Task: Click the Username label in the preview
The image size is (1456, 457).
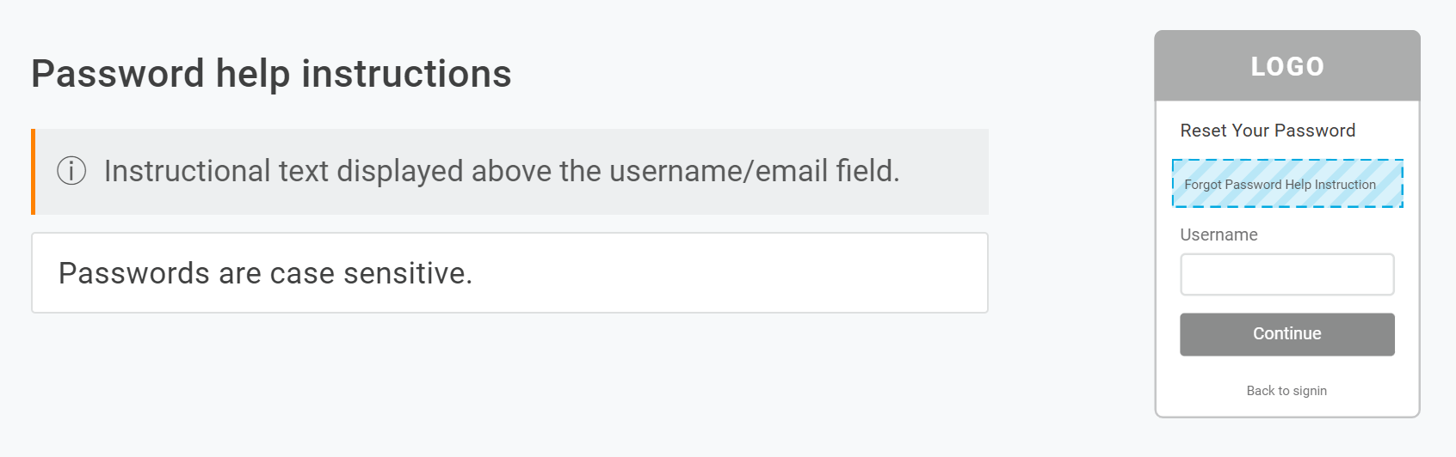Action: point(1218,235)
